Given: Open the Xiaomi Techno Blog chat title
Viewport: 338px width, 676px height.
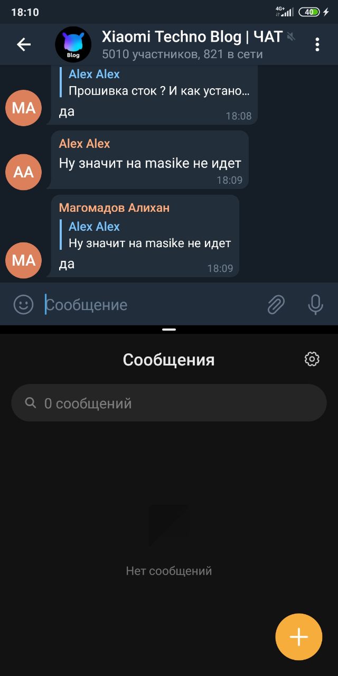Looking at the screenshot, I should [192, 36].
